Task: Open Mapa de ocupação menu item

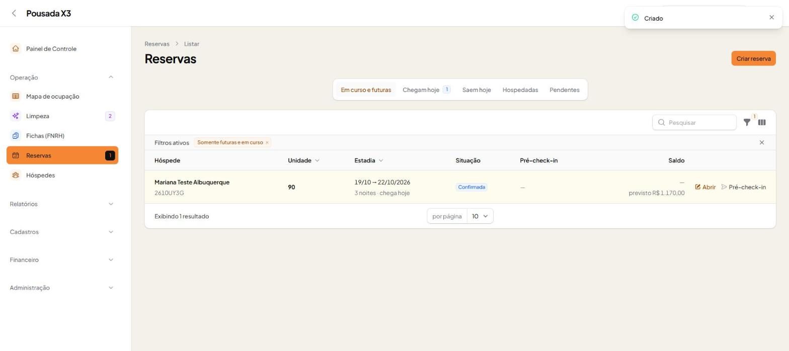Action: [62, 96]
